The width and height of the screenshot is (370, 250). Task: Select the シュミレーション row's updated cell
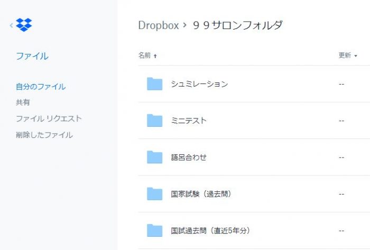[x=341, y=84]
